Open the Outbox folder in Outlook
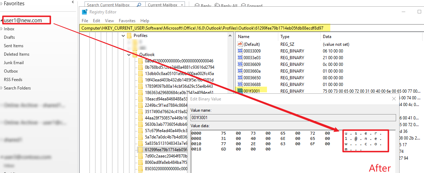The width and height of the screenshot is (424, 173). [x=11, y=71]
